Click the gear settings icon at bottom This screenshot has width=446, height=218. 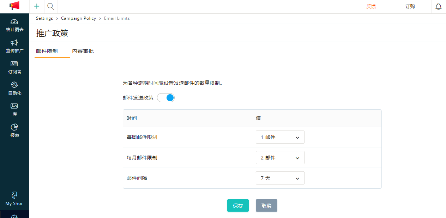tap(14, 216)
